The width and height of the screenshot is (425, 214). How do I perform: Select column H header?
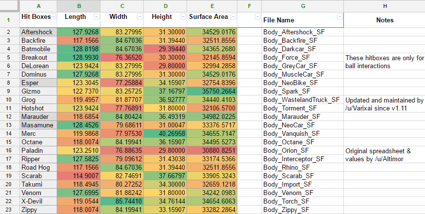385,6
